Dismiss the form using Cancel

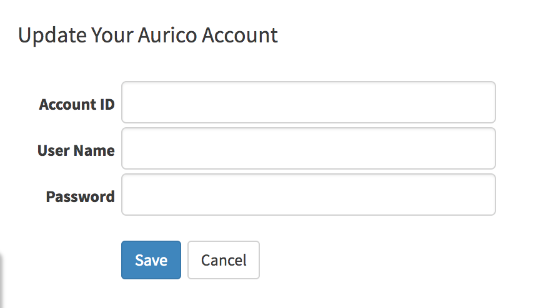point(223,260)
